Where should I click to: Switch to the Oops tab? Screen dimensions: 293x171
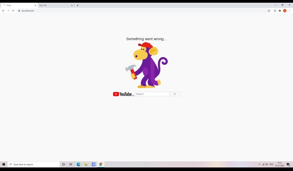point(19,5)
